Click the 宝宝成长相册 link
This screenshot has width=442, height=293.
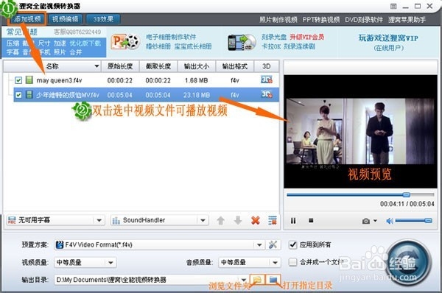(x=193, y=46)
